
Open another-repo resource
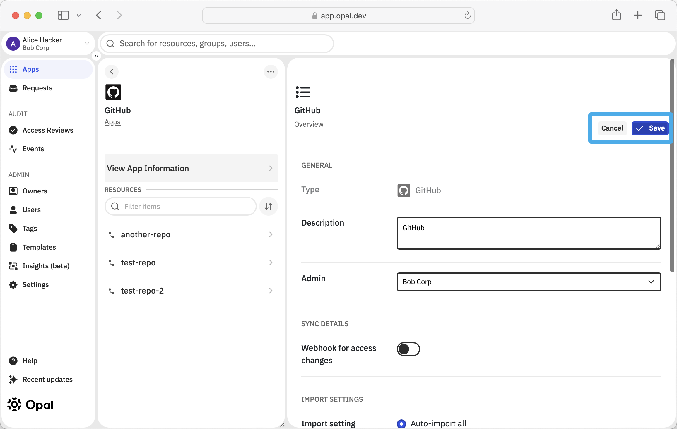click(191, 234)
